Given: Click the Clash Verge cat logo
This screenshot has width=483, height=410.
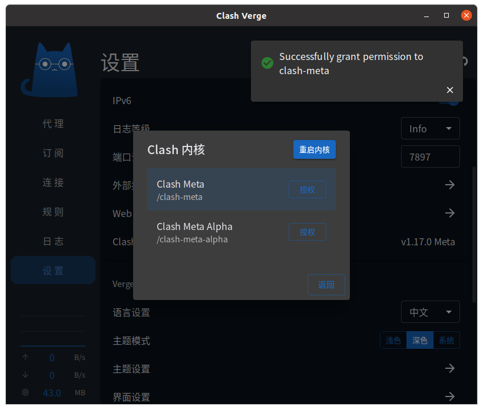Looking at the screenshot, I should tap(49, 70).
